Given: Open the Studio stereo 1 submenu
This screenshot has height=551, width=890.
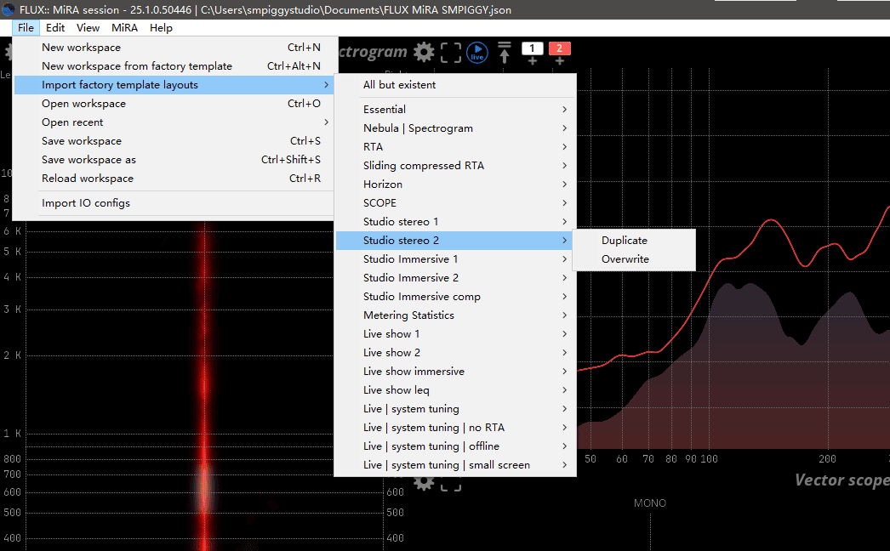Looking at the screenshot, I should click(455, 222).
